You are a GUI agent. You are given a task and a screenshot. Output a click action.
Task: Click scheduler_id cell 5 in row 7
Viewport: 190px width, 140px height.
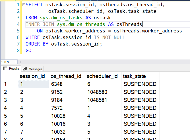[103, 132]
